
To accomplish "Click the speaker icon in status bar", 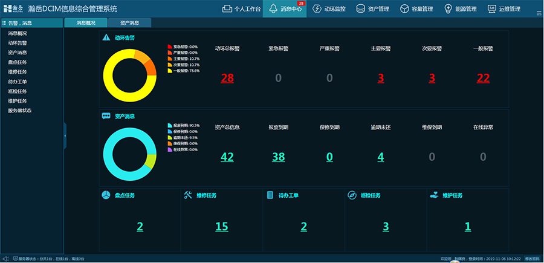I will tap(5, 259).
